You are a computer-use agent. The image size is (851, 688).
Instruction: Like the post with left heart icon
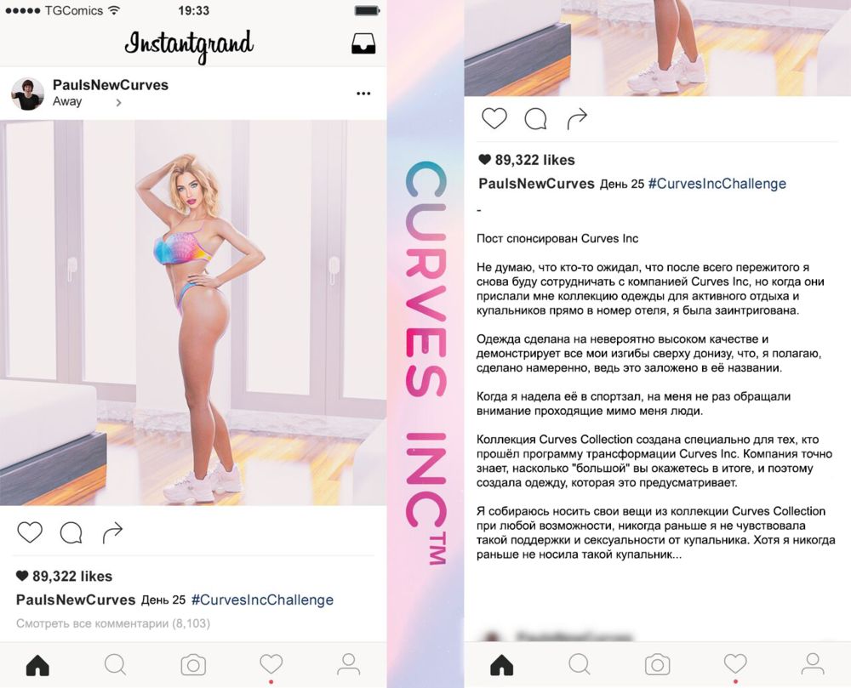[30, 532]
